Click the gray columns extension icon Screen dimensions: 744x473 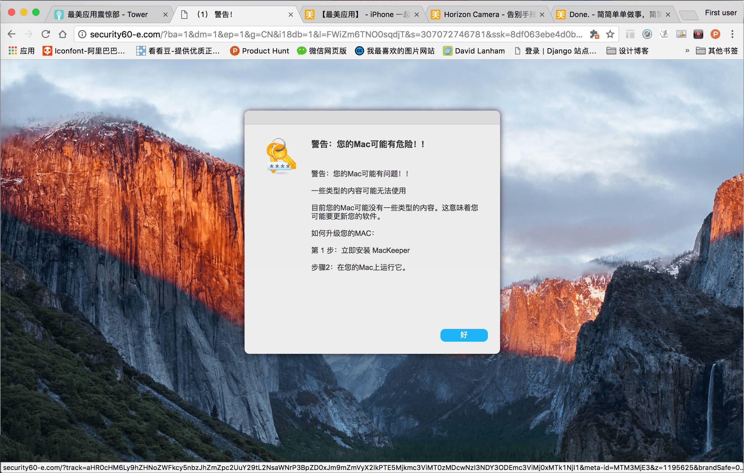630,34
